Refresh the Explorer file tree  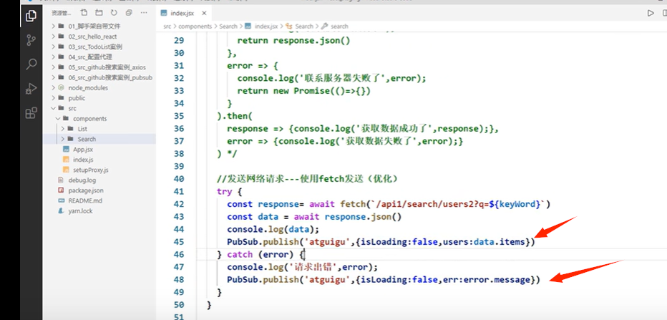(x=114, y=13)
